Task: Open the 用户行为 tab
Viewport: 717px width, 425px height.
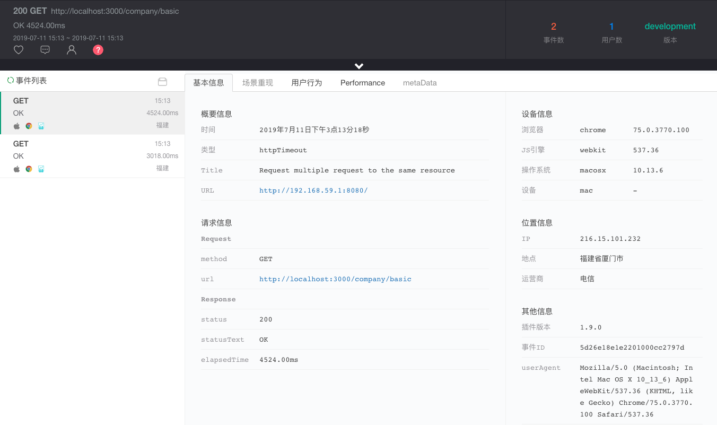Action: tap(307, 83)
